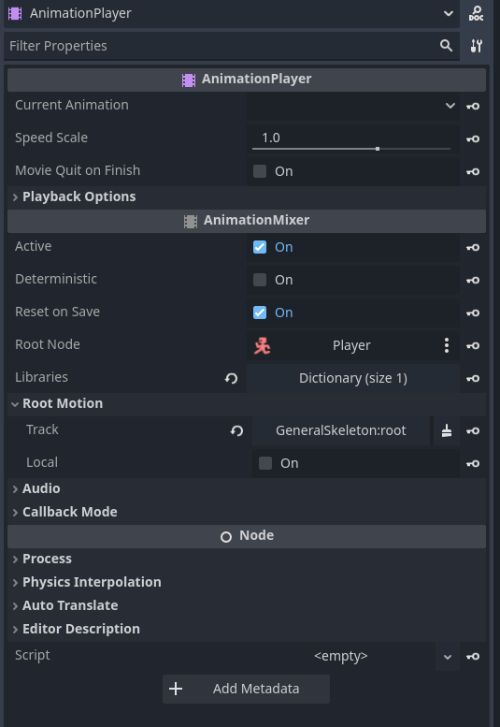Viewport: 500px width, 727px height.
Task: Uncheck the Reset on Save option
Action: coord(260,313)
